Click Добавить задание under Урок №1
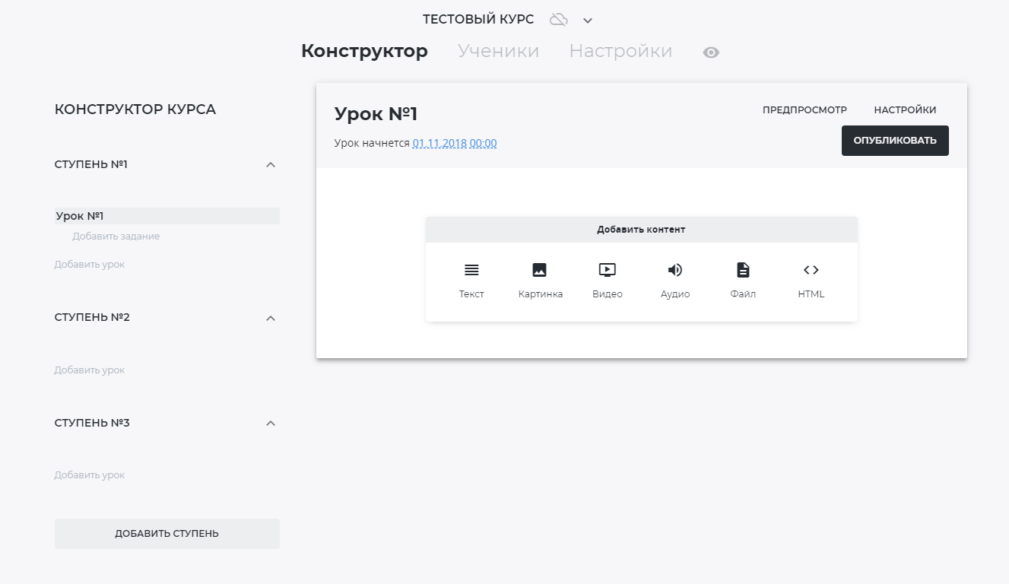The width and height of the screenshot is (1009, 584). (116, 236)
